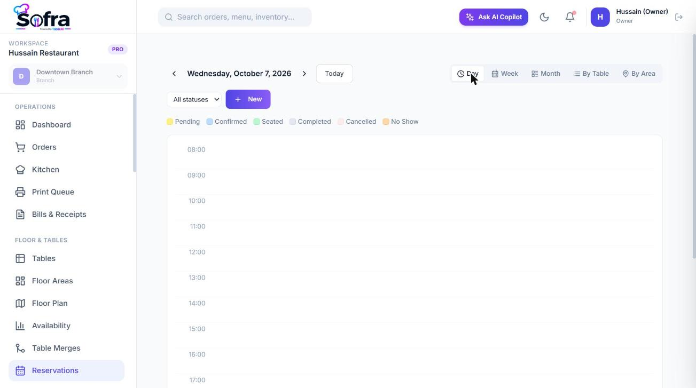Switch to By Area view
Screen dimensions: 696x388
click(639, 74)
